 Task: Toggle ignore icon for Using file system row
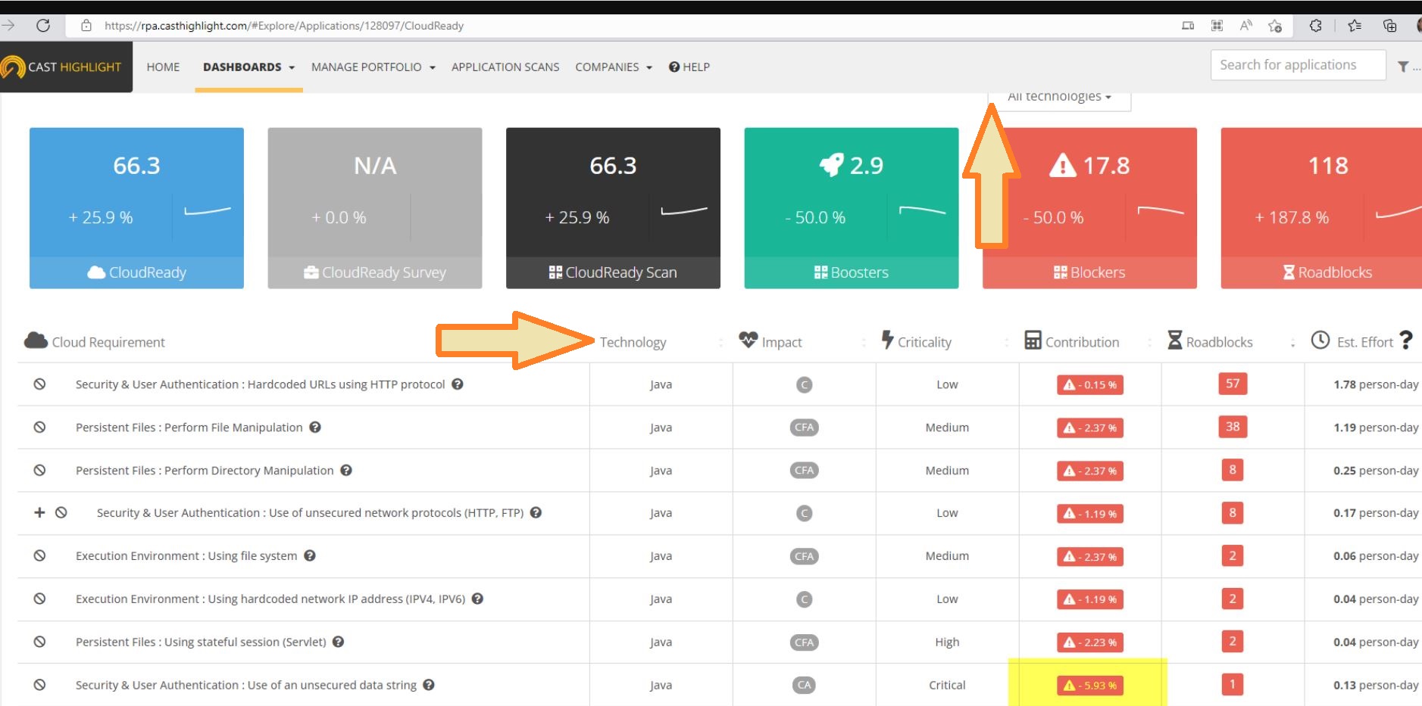[x=39, y=555]
